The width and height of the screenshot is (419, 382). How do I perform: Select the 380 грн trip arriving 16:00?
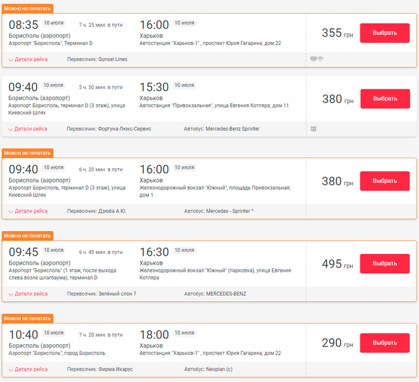(385, 181)
